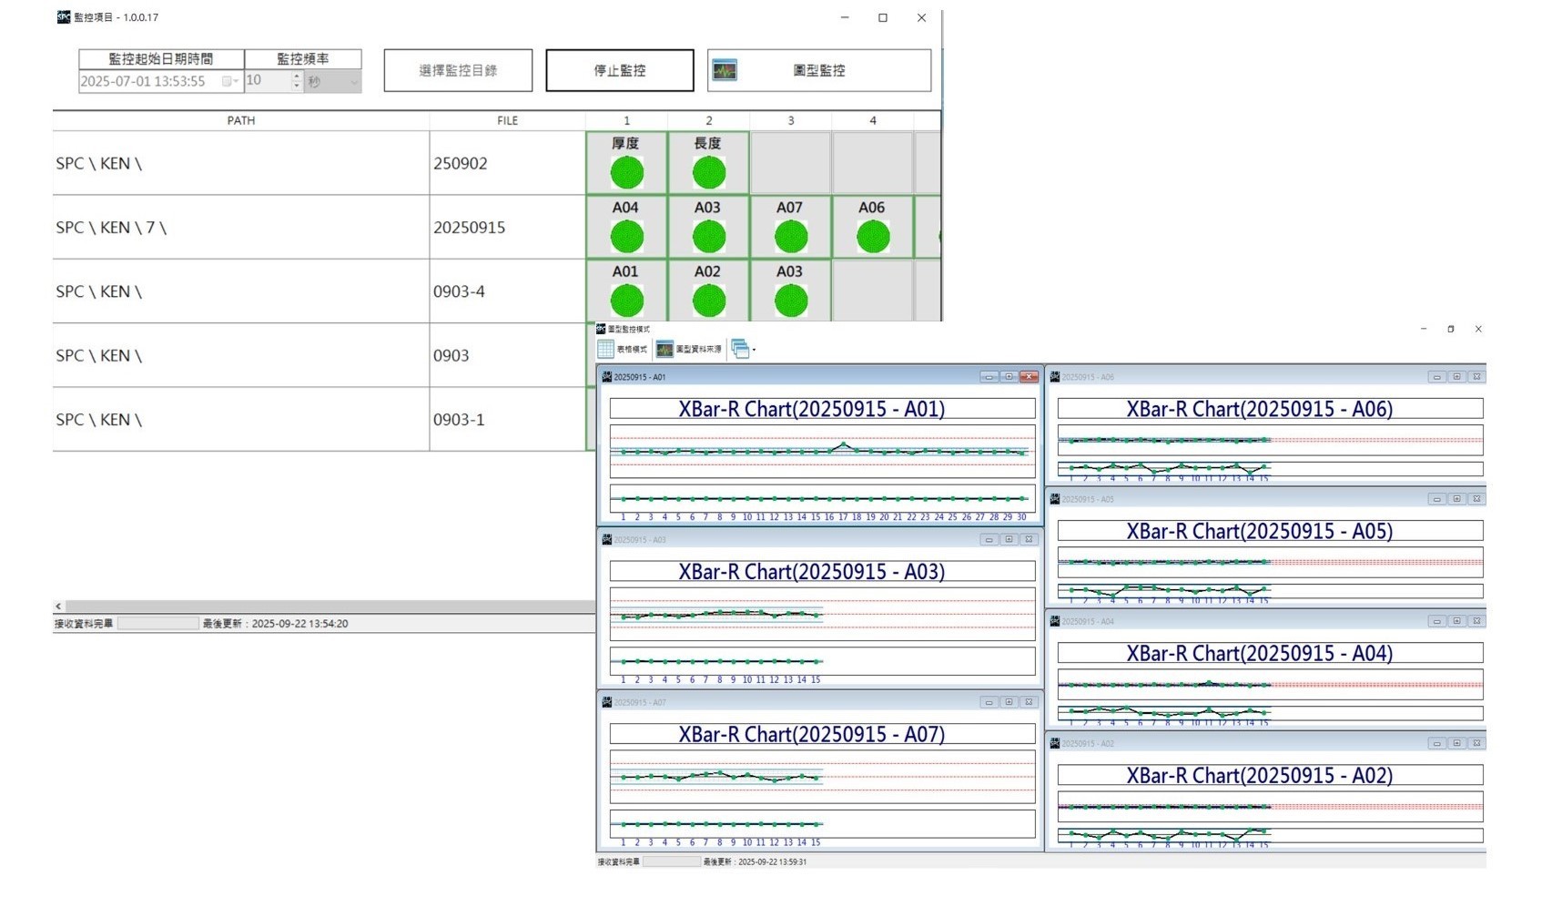Select the A06 green status indicator
The image size is (1542, 897).
pyautogui.click(x=872, y=237)
